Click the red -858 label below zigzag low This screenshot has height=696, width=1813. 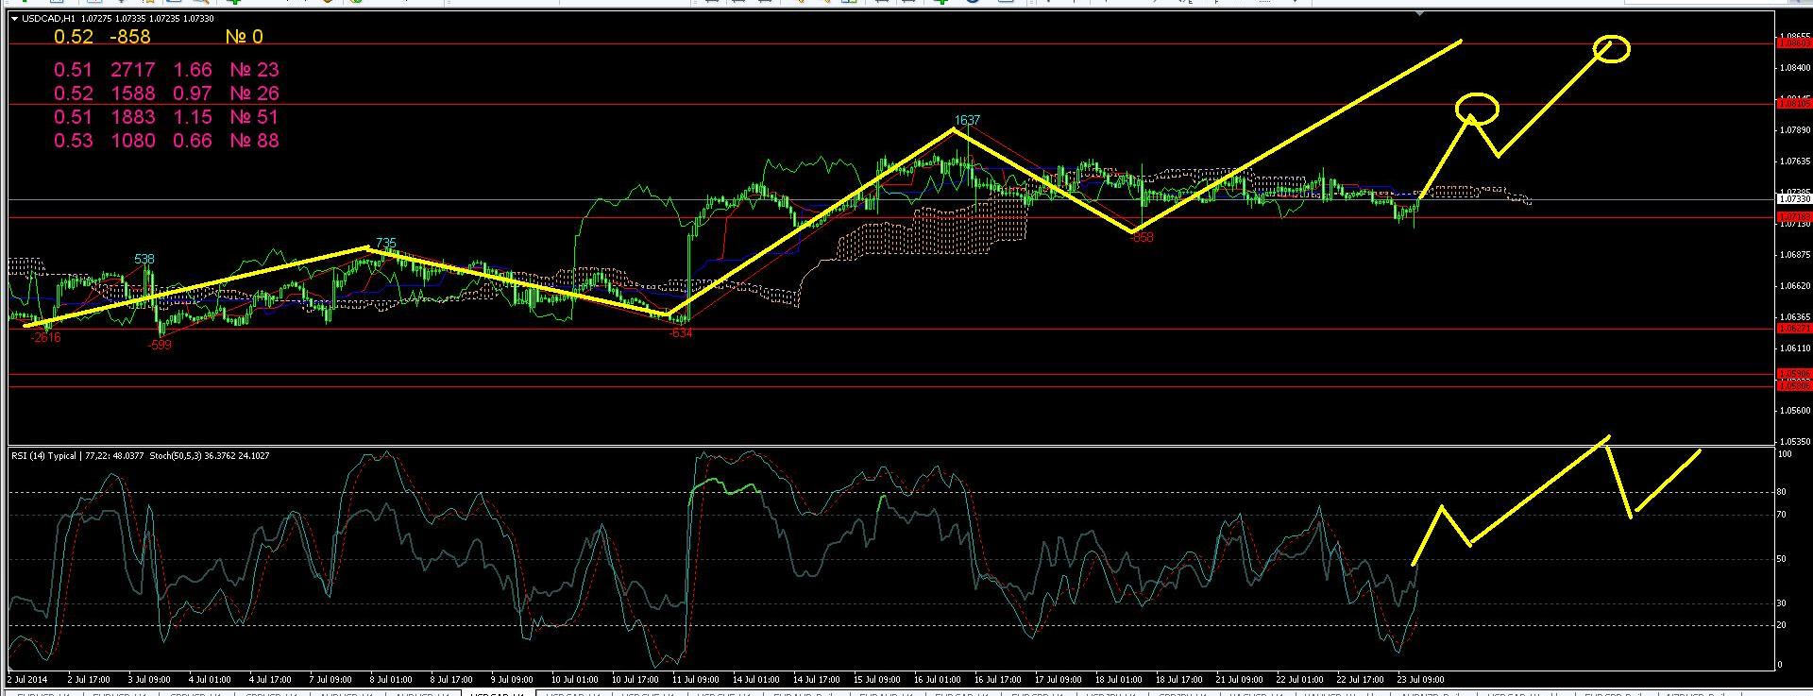coord(1142,237)
